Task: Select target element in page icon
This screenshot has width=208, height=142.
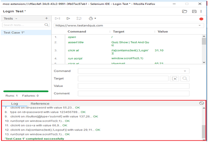Action: pyautogui.click(x=174, y=79)
